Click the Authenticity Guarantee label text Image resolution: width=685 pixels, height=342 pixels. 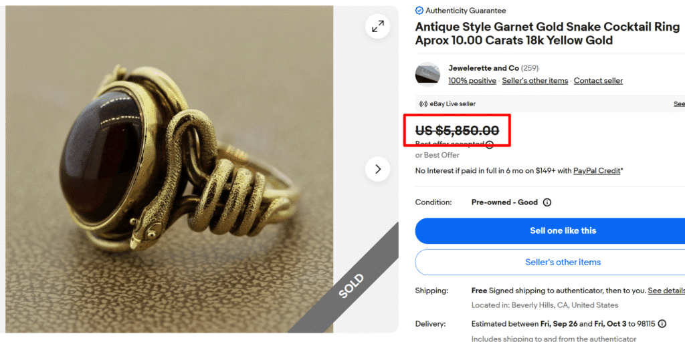pyautogui.click(x=466, y=11)
